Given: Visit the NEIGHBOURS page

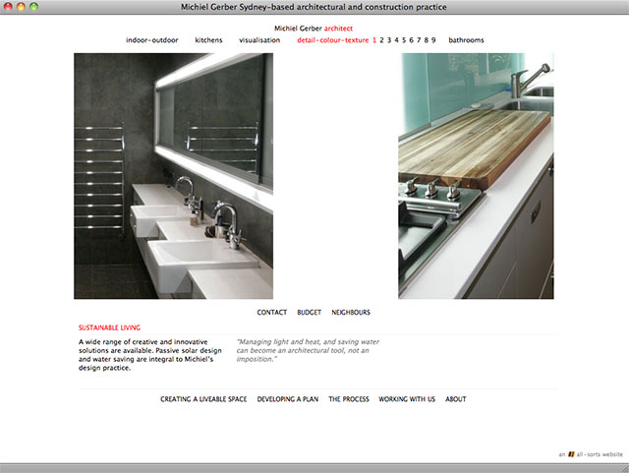Looking at the screenshot, I should click(x=351, y=313).
